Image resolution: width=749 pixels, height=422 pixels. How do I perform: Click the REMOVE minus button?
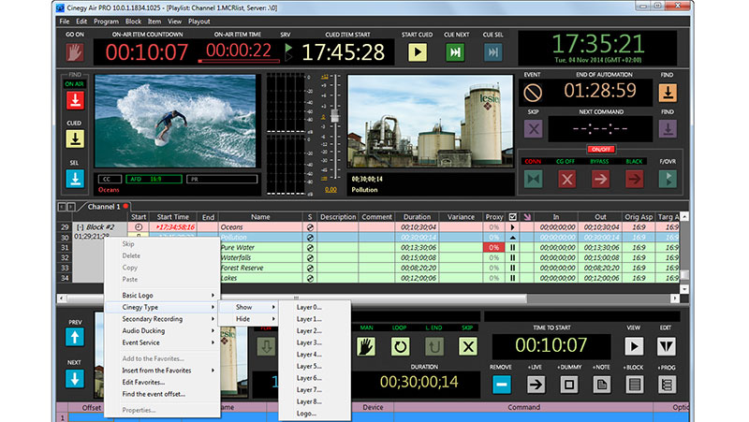(501, 385)
